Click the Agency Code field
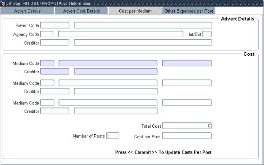This screenshot has height=165, width=264. pyautogui.click(x=47, y=34)
